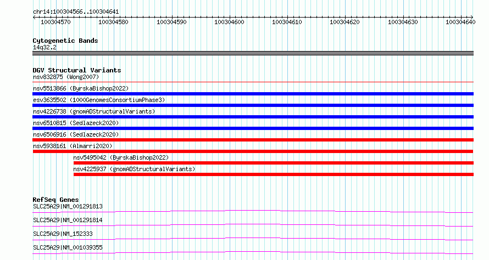
Task: Click ruler position 100304570
Action: [56, 22]
